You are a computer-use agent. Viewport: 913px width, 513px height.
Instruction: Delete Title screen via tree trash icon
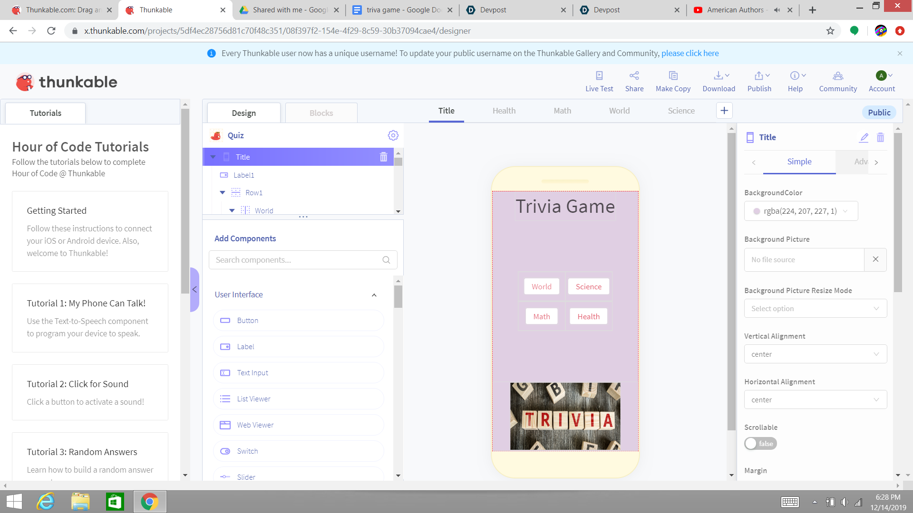(383, 157)
